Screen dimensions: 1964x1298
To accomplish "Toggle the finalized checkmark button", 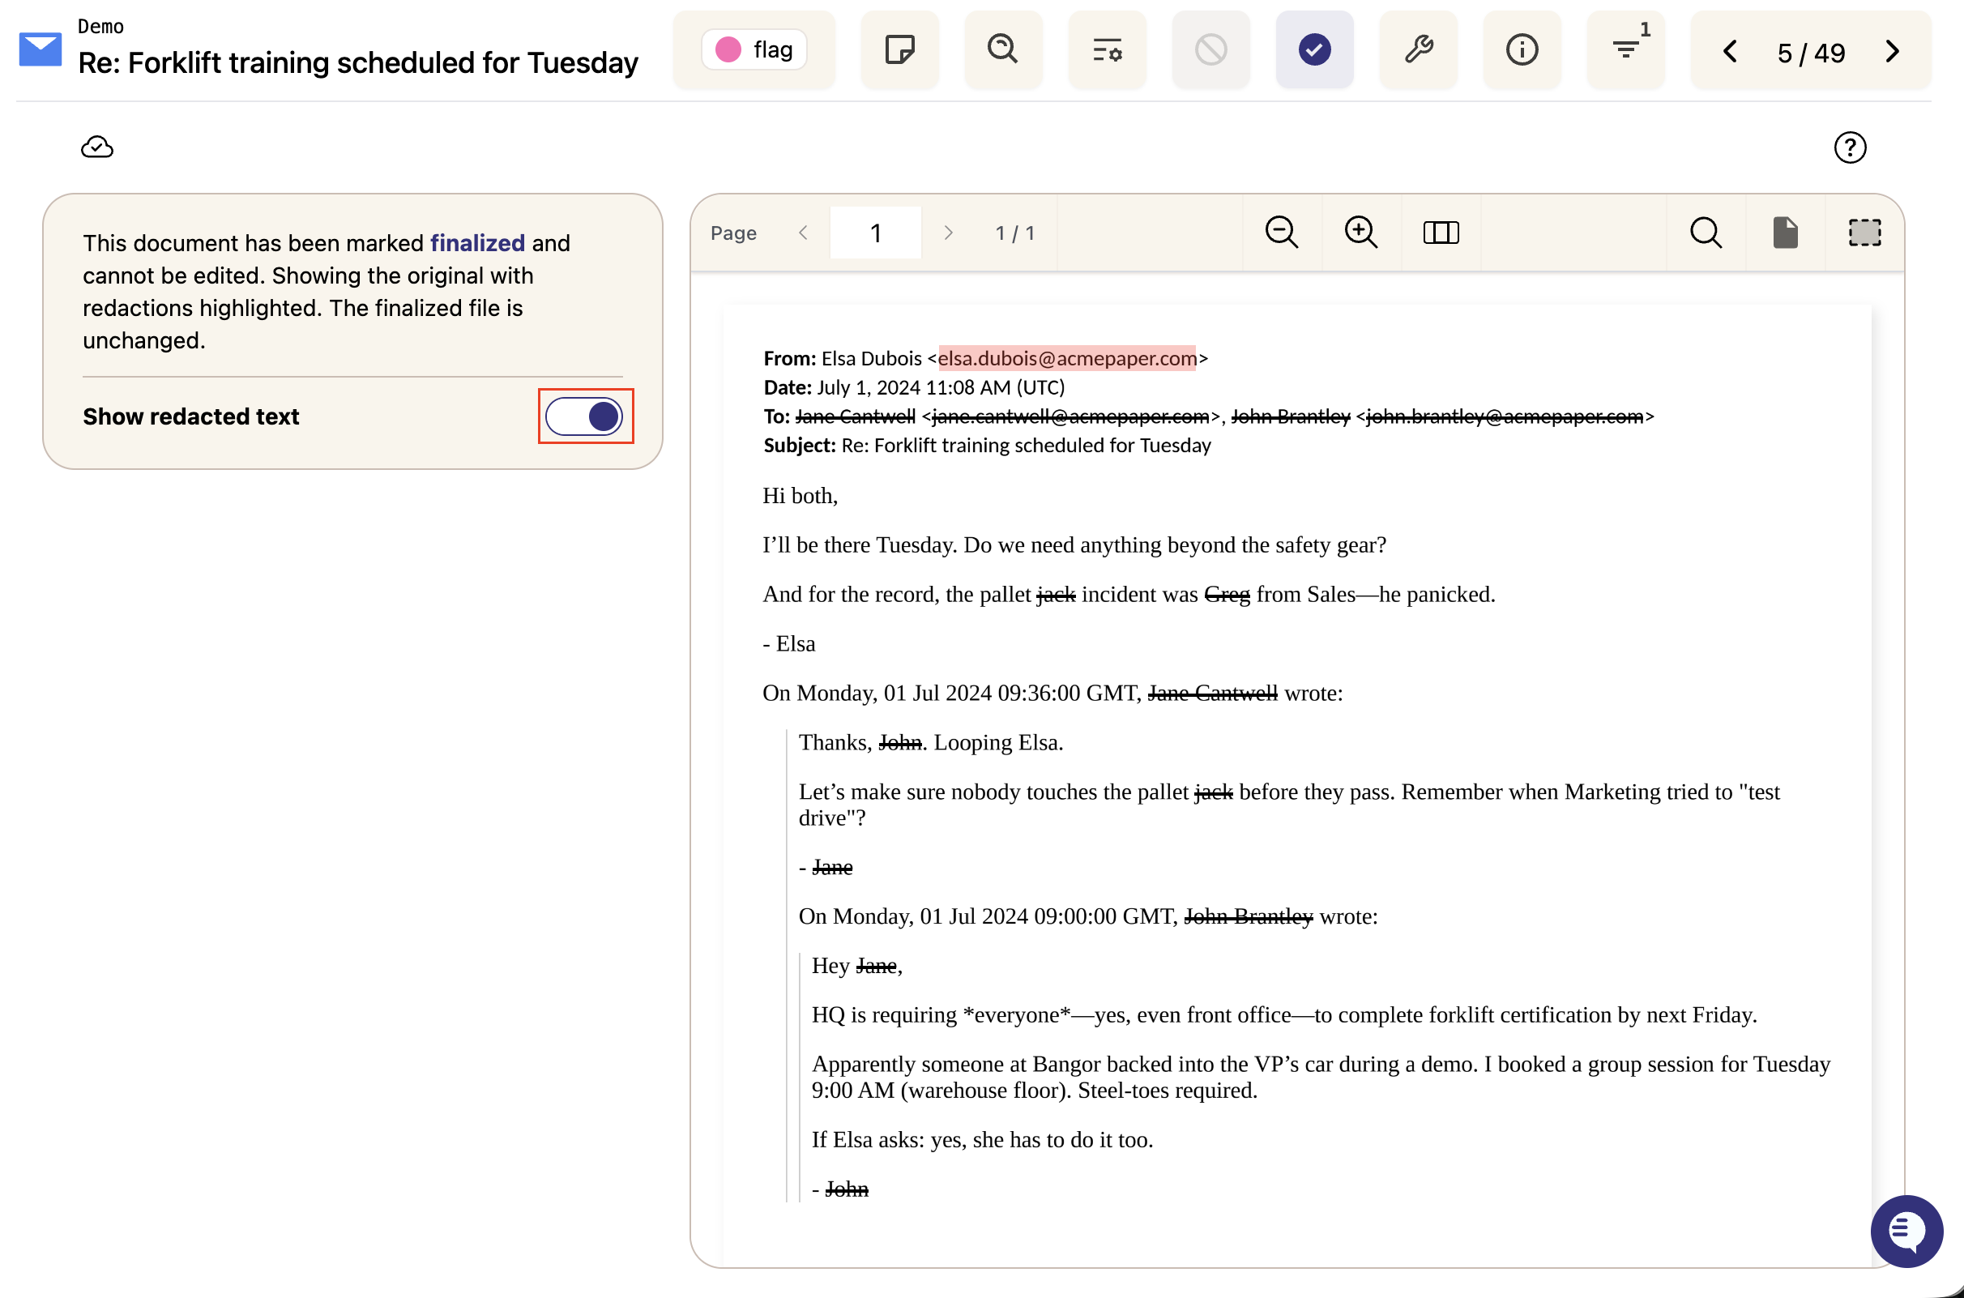I will 1314,49.
